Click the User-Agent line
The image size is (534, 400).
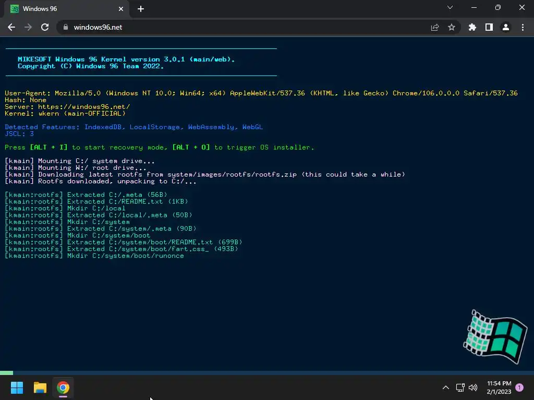[261, 93]
